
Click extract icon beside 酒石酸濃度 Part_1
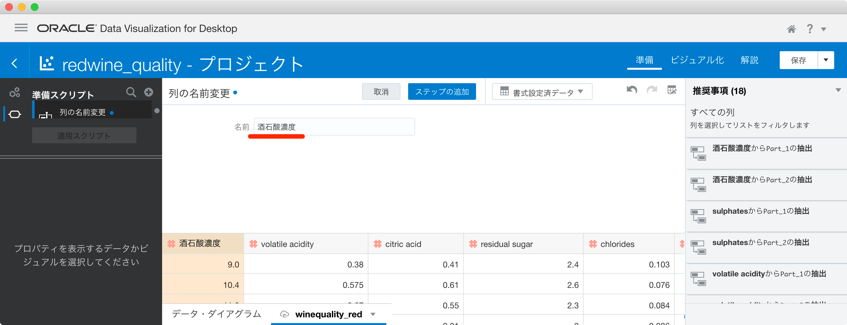coord(698,153)
